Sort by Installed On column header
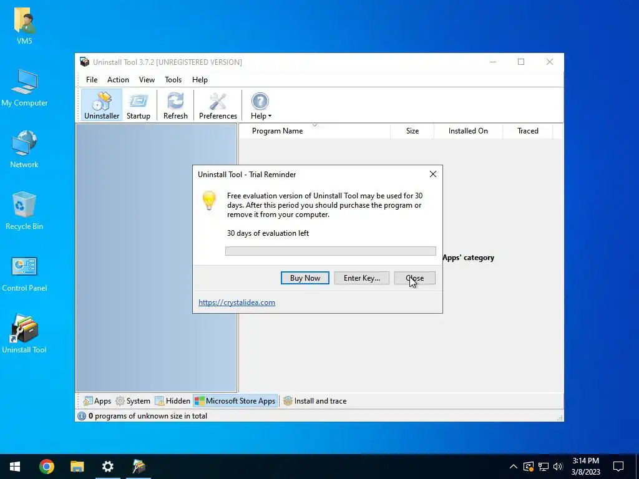The height and width of the screenshot is (479, 639). tap(468, 131)
